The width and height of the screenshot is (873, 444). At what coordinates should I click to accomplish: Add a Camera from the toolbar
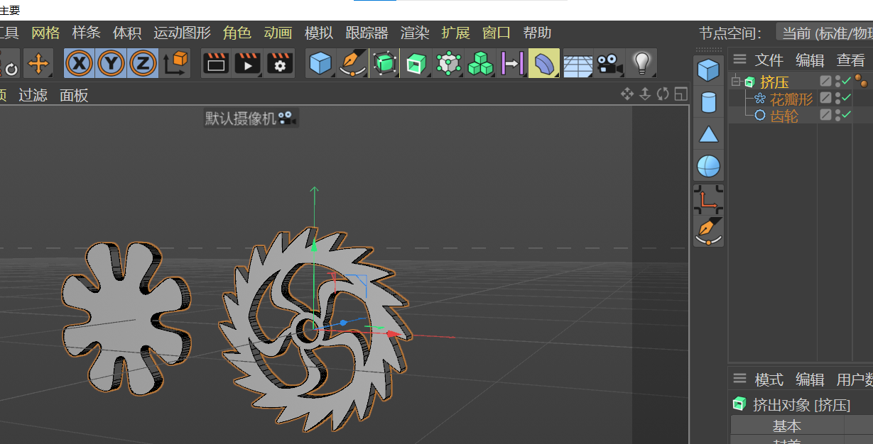point(609,64)
